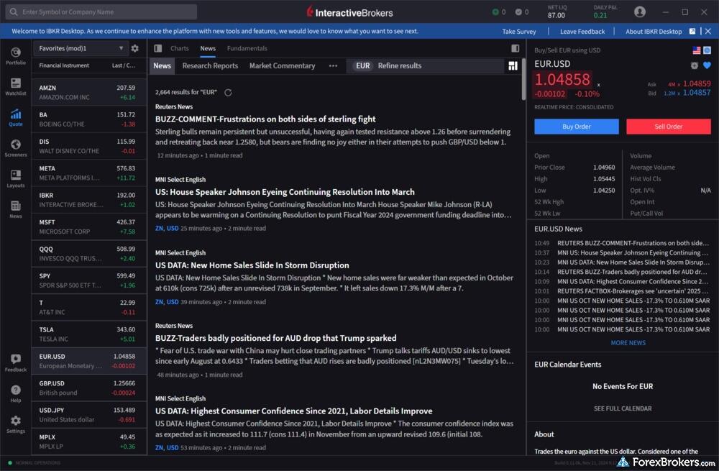Expand the MORE NEWS list
The height and width of the screenshot is (471, 719).
coord(628,343)
